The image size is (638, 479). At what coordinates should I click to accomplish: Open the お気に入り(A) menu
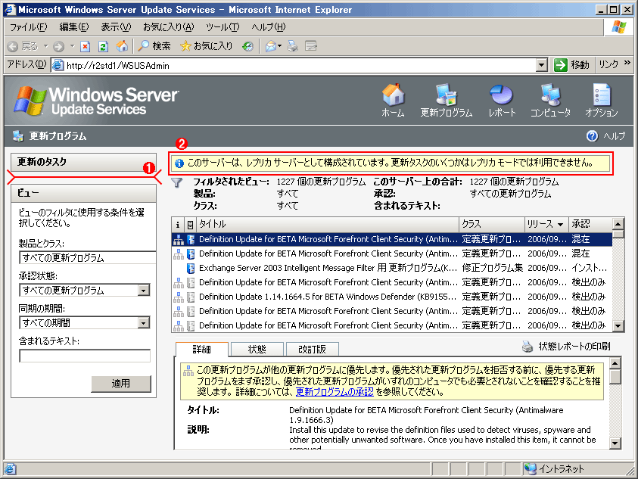pyautogui.click(x=169, y=27)
